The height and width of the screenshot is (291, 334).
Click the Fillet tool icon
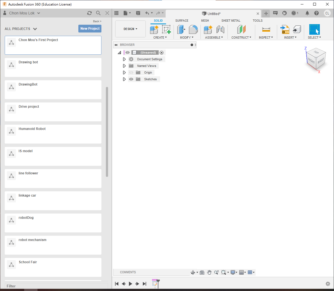(x=193, y=29)
